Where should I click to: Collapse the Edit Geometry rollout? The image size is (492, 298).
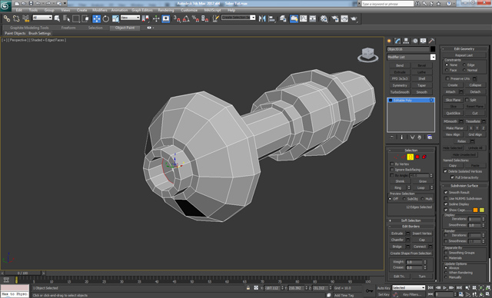464,49
